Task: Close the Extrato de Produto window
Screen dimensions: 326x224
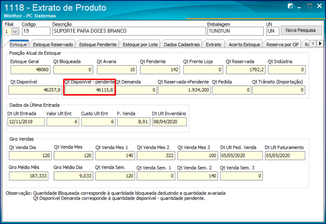Action: [x=319, y=6]
